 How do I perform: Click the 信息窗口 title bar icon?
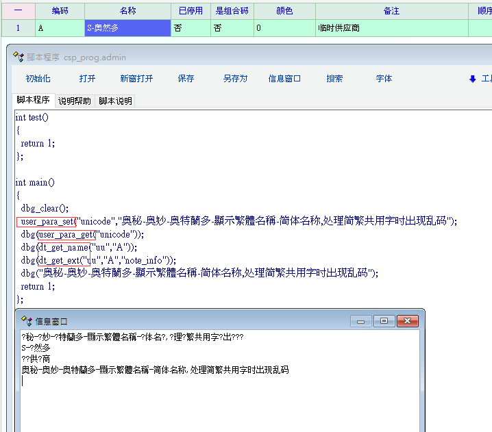27,321
